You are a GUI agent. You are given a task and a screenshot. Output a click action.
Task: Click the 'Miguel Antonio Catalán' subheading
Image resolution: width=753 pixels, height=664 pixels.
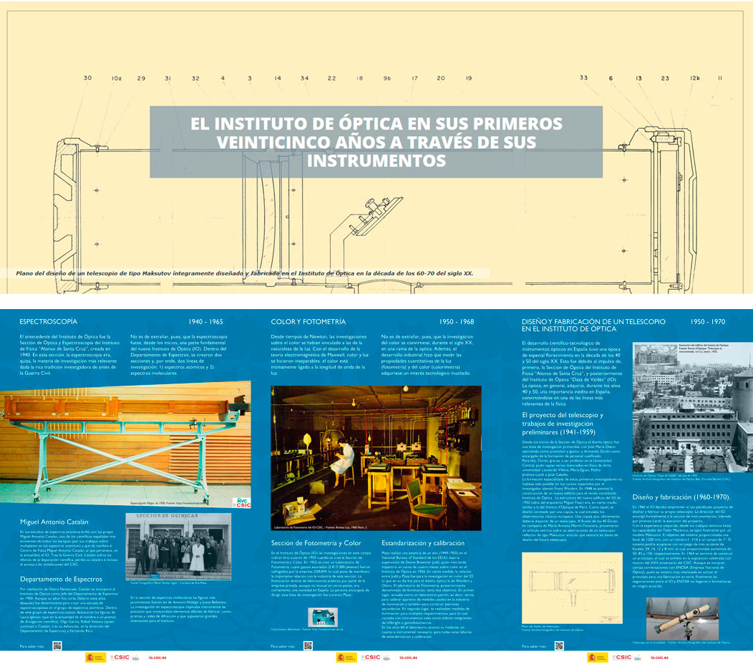54,522
